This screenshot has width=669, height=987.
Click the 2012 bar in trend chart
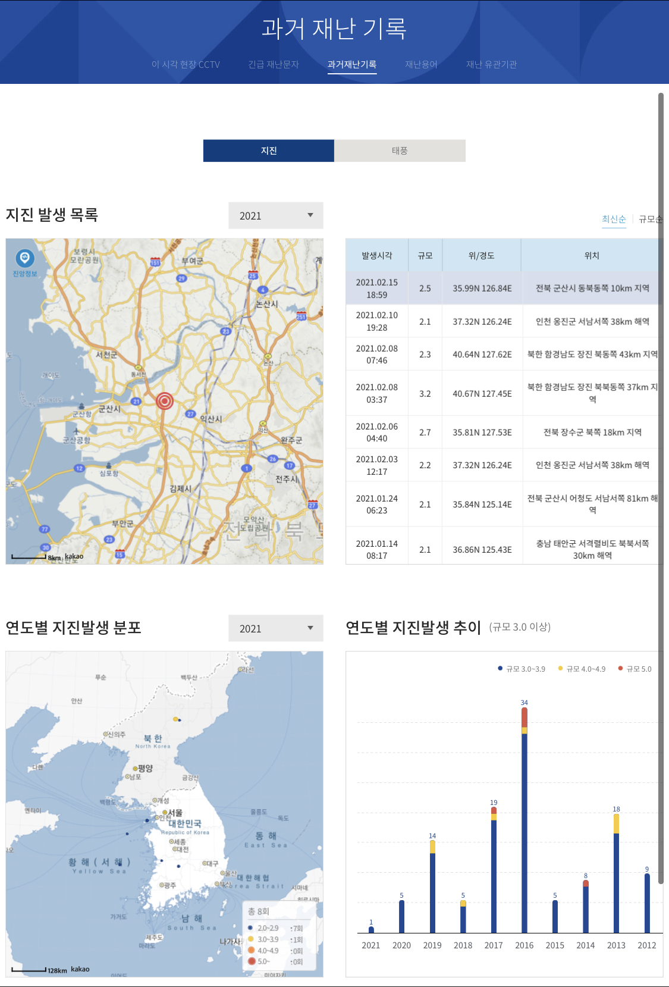647,903
